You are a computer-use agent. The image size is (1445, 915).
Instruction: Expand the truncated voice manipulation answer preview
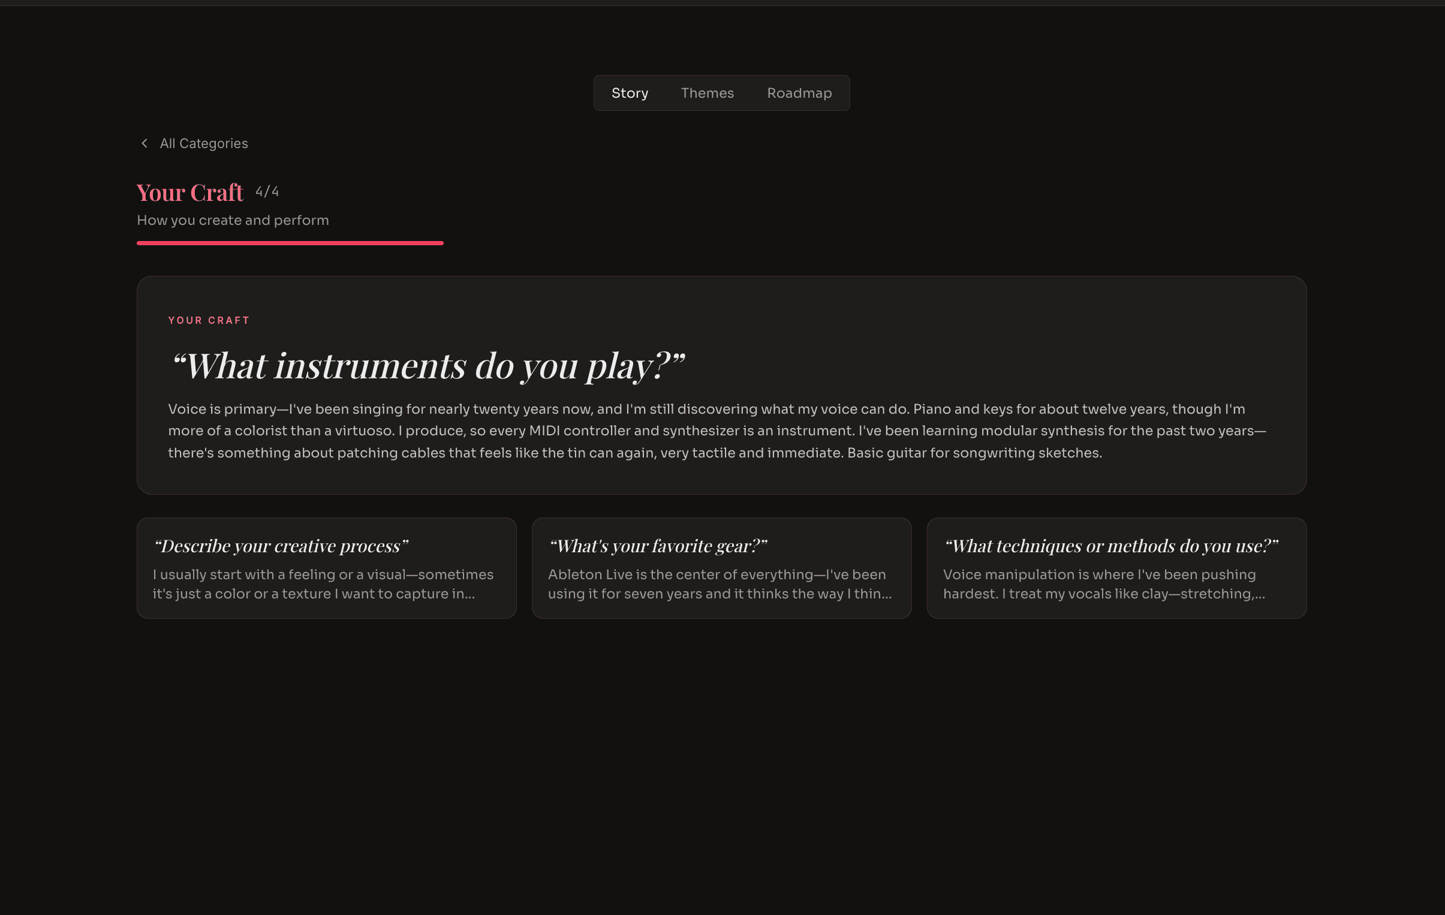(x=1104, y=584)
